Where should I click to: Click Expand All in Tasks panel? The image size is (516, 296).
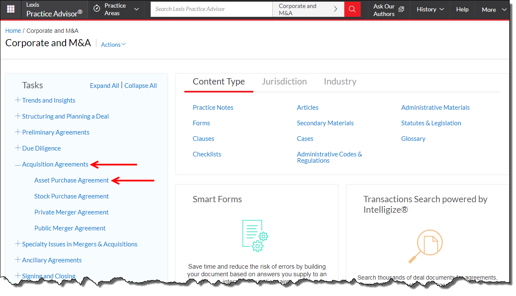[x=104, y=86]
